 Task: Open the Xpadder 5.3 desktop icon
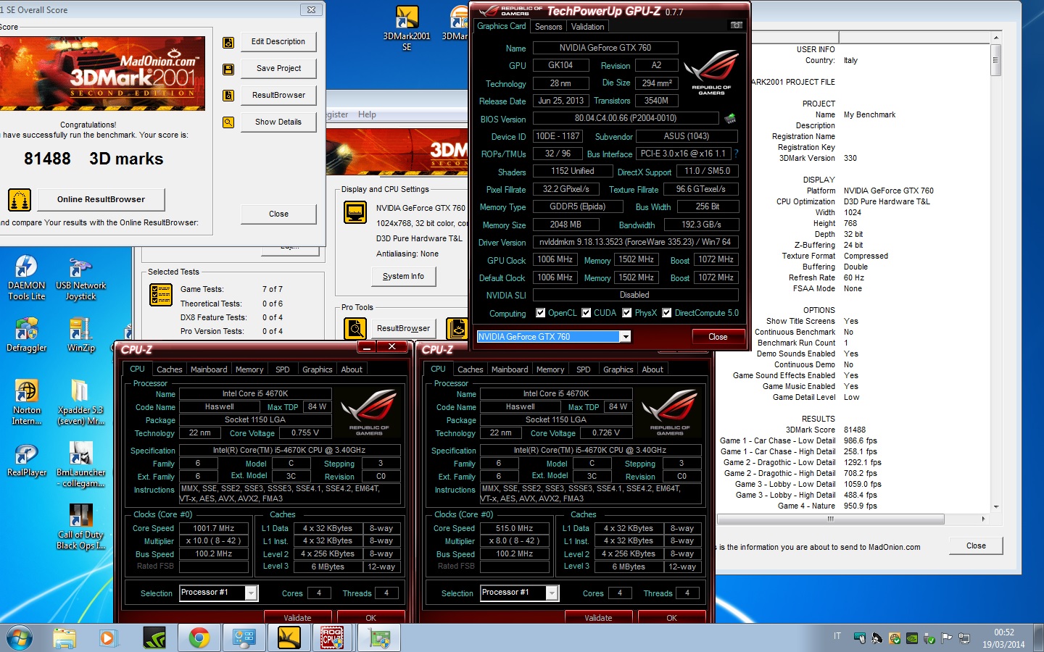pyautogui.click(x=80, y=403)
